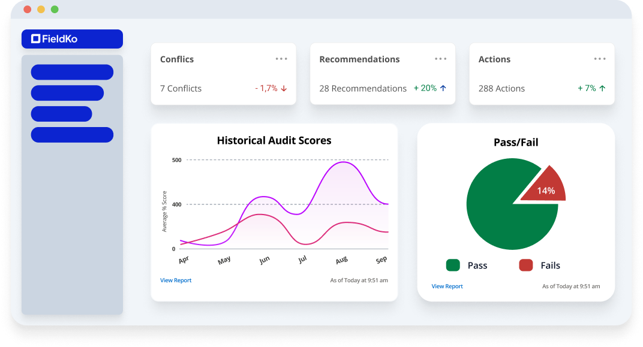643x347 pixels.
Task: Click the '+ 7%' change value
Action: click(587, 88)
